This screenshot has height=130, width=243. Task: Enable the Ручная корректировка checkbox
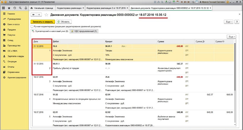click(x=32, y=26)
